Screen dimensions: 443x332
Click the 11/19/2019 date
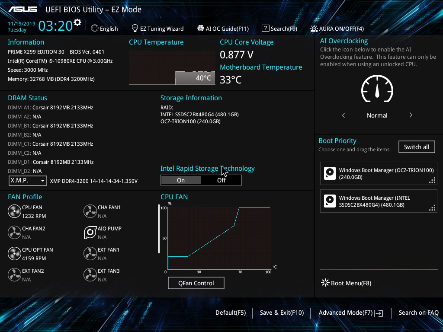click(x=22, y=24)
